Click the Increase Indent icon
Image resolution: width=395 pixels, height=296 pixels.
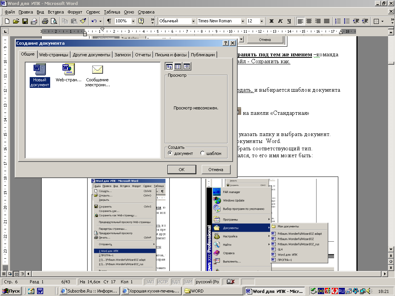[365, 21]
